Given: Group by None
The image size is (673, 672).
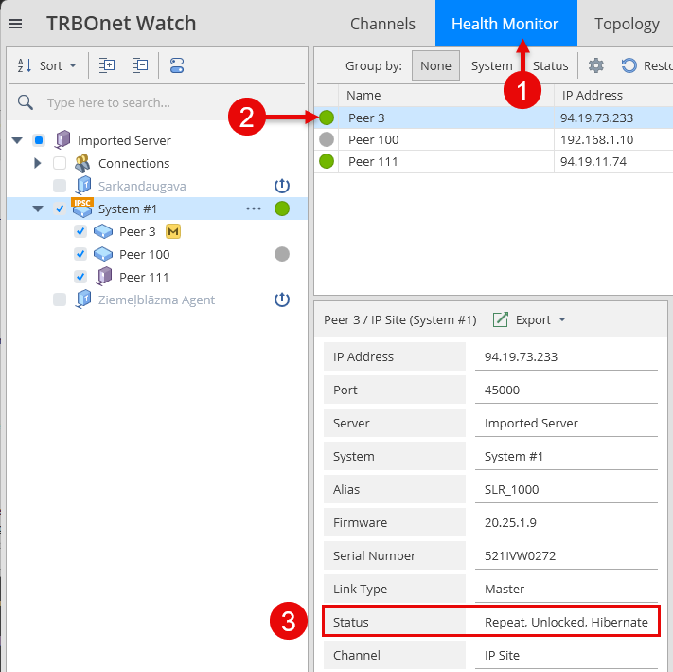Looking at the screenshot, I should pos(435,65).
